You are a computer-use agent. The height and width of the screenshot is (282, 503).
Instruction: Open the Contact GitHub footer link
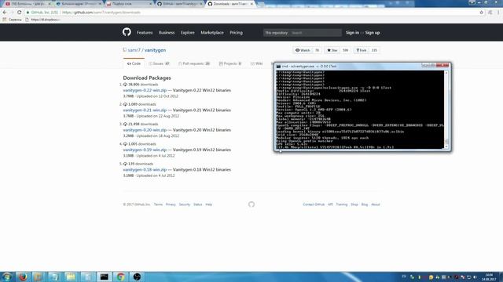[314, 204]
